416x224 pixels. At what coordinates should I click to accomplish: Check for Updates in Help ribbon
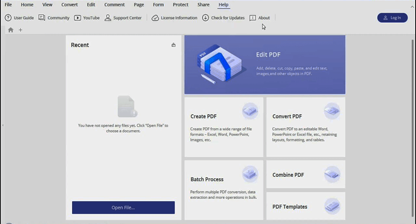tap(205, 18)
